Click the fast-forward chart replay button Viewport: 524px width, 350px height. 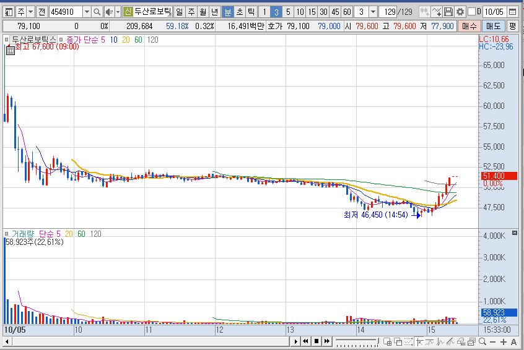pos(327,341)
